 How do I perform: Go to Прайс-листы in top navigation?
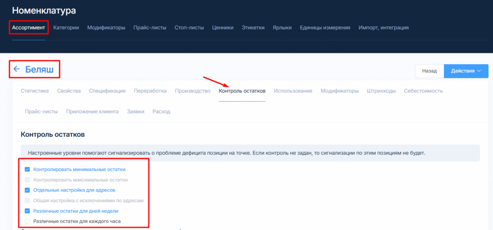(150, 28)
